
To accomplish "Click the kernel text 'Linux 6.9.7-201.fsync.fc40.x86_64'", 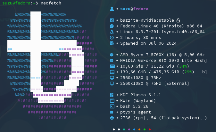I will pos(162,32).
